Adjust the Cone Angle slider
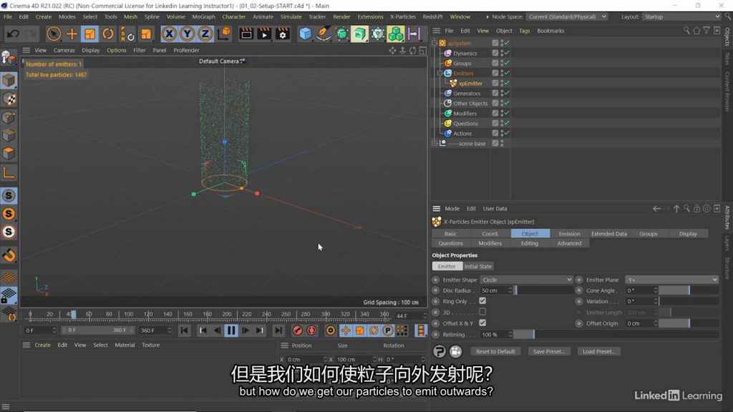Viewport: 733px width, 412px height. (x=688, y=290)
